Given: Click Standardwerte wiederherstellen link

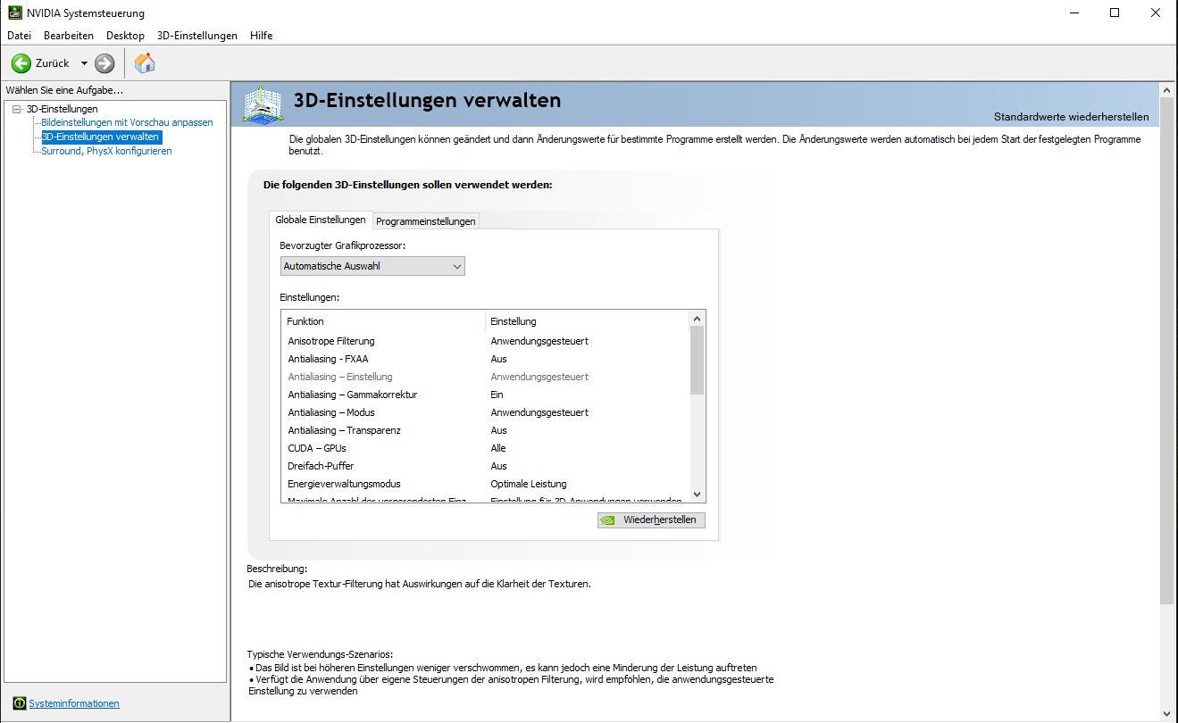Looking at the screenshot, I should pos(1071,117).
